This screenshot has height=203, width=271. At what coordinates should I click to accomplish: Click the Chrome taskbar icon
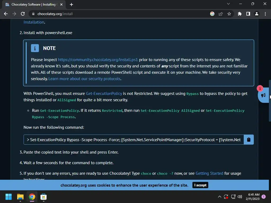[32, 197]
